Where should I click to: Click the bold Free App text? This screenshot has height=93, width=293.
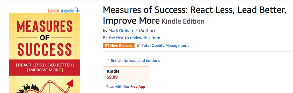coord(138,87)
